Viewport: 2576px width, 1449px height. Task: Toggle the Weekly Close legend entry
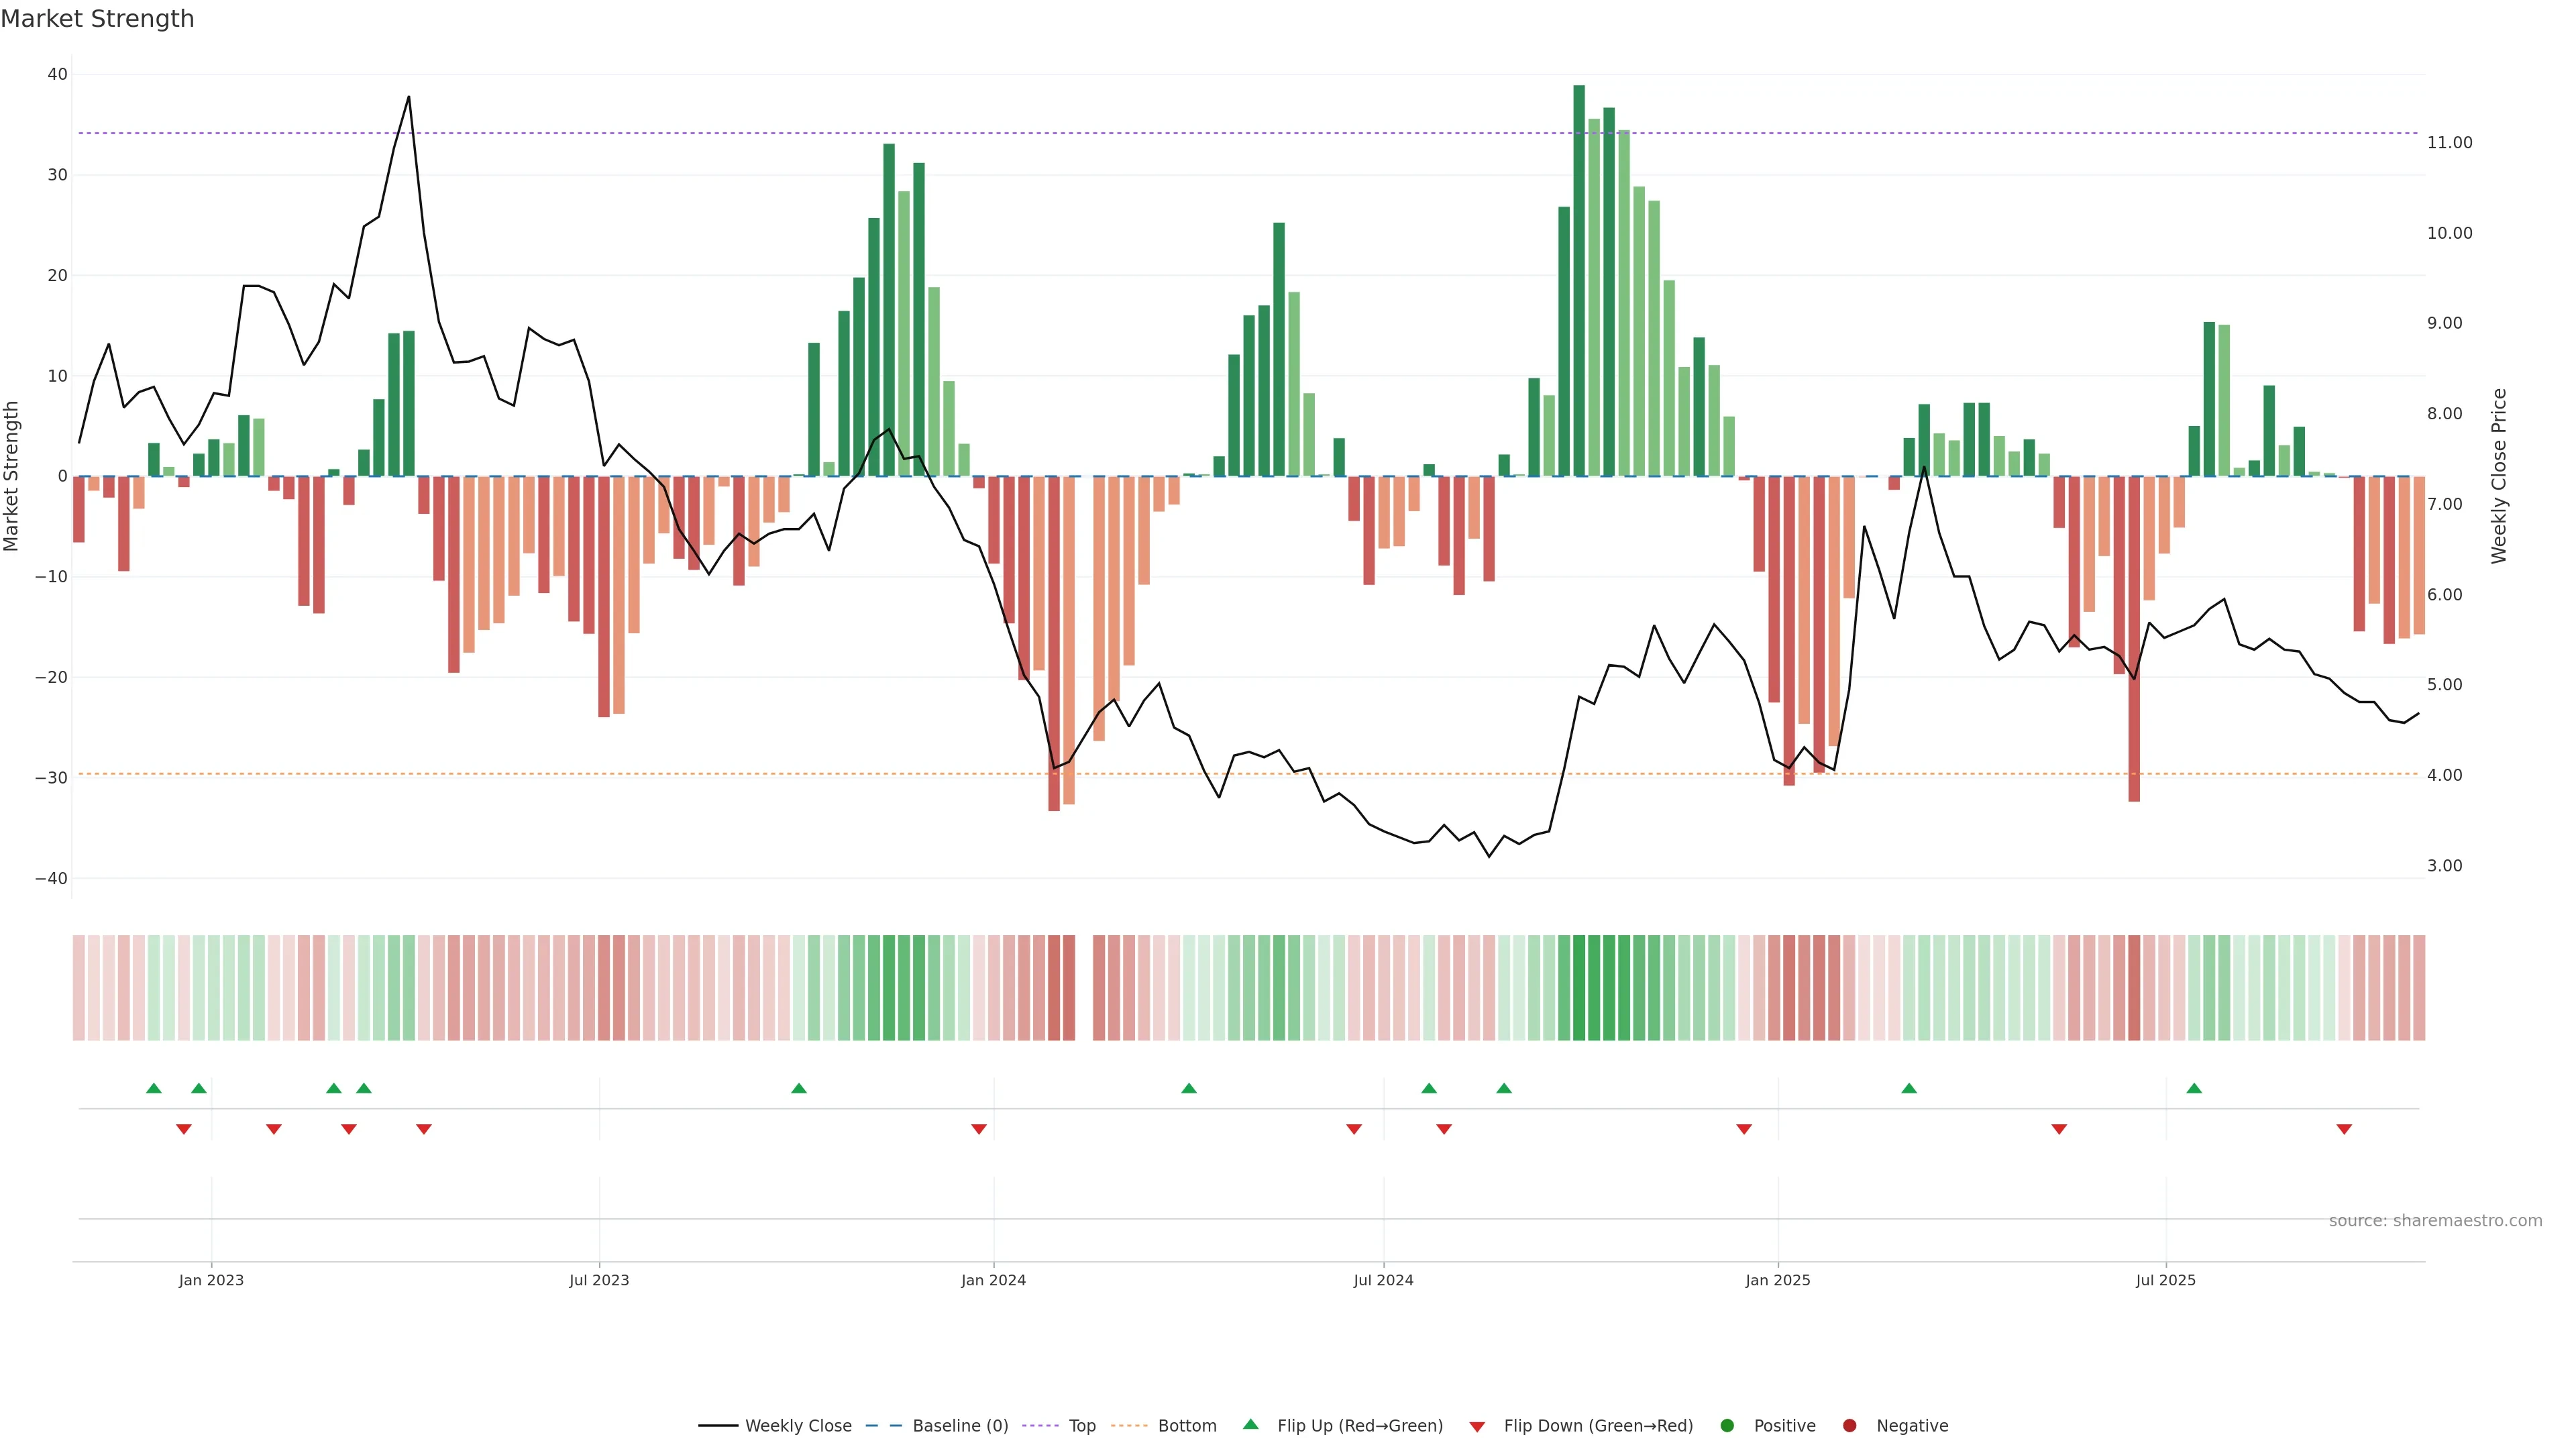[x=797, y=1425]
